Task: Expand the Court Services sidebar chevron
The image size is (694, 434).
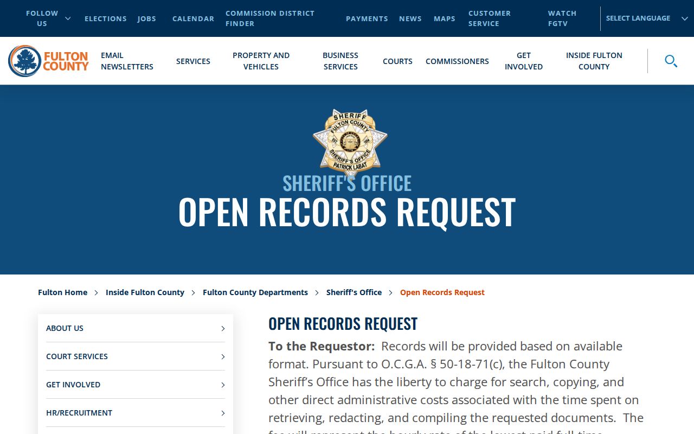Action: tap(223, 356)
